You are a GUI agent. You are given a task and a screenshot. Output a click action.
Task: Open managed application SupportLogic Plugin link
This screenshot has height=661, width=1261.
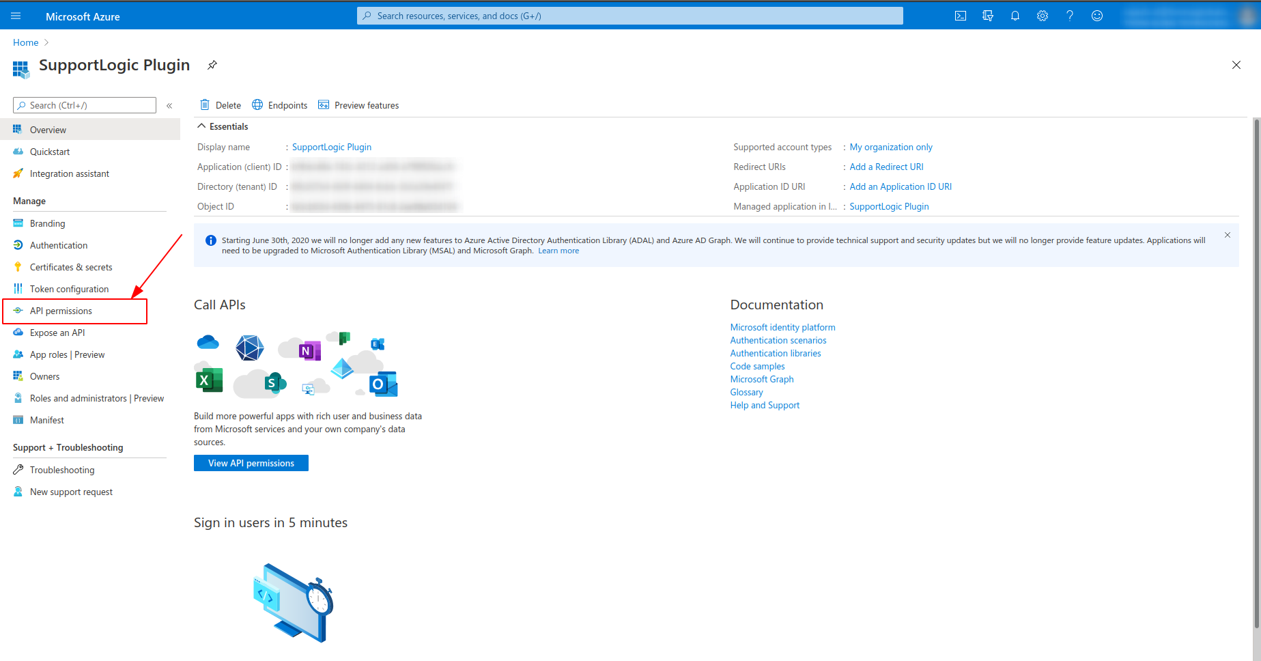889,206
